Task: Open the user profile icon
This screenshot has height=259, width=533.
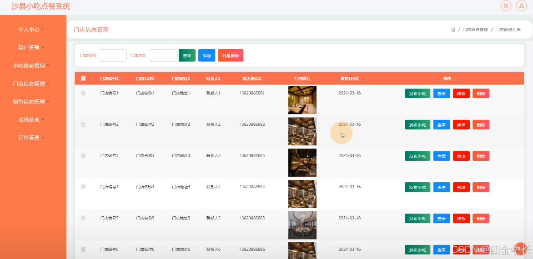Action: coord(521,5)
